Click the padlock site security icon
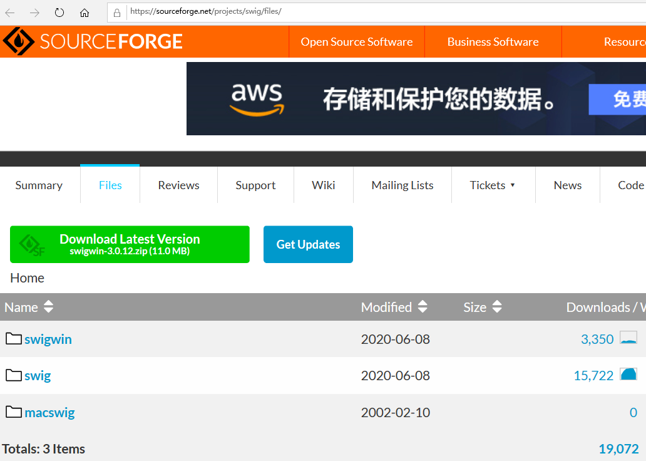Screen dimensions: 646x461 click(117, 13)
